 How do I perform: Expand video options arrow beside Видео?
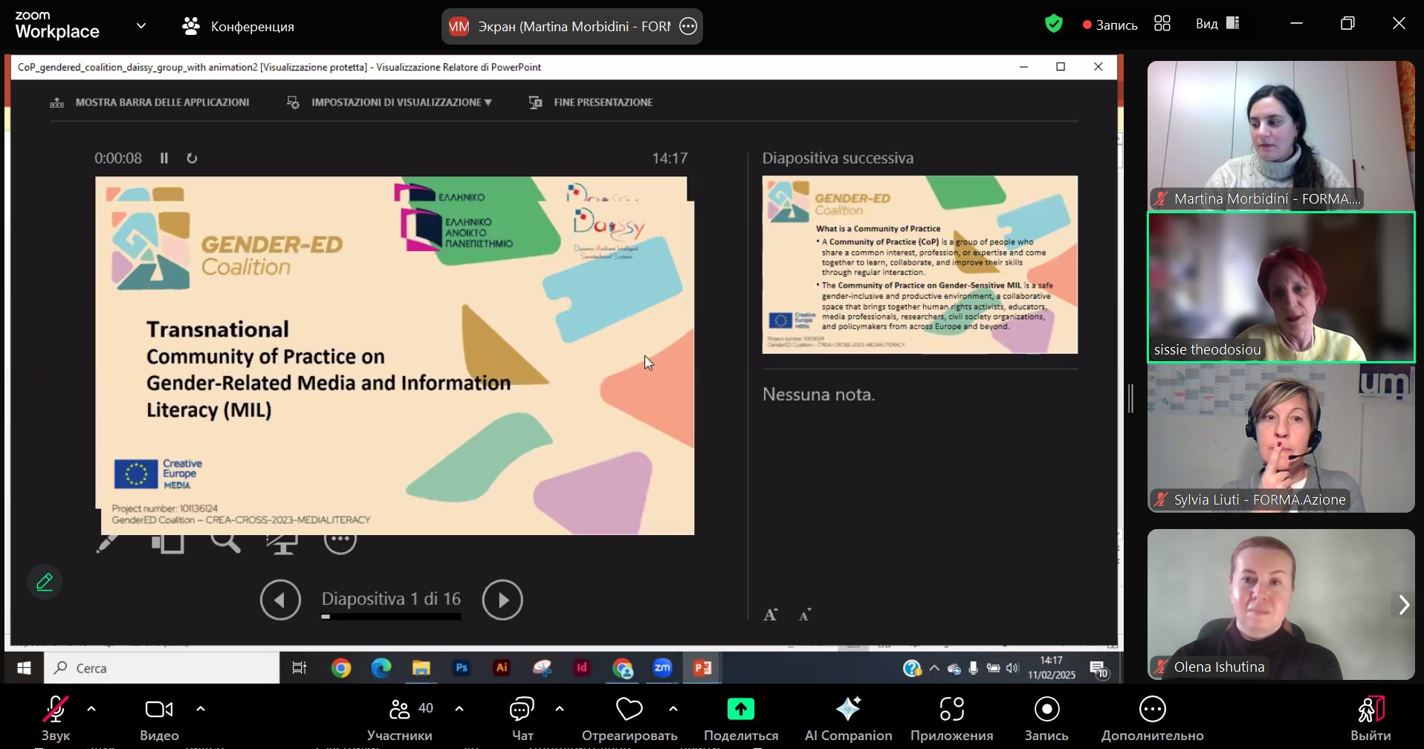(x=201, y=709)
